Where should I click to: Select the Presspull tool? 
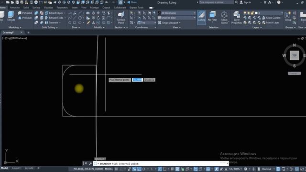[25, 18]
